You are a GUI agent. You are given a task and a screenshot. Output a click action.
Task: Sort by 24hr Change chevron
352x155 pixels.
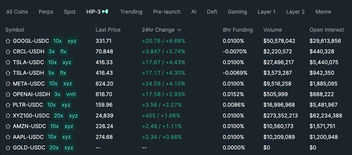[x=179, y=30]
